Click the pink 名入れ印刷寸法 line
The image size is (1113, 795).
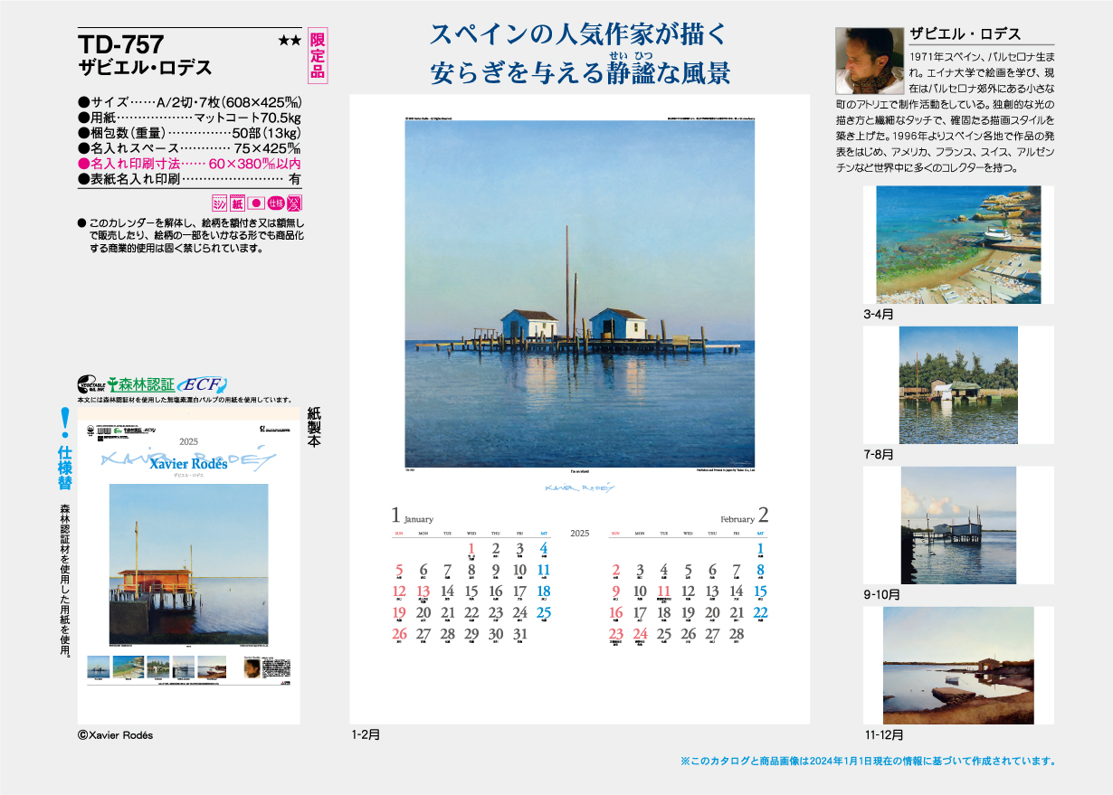click(190, 164)
